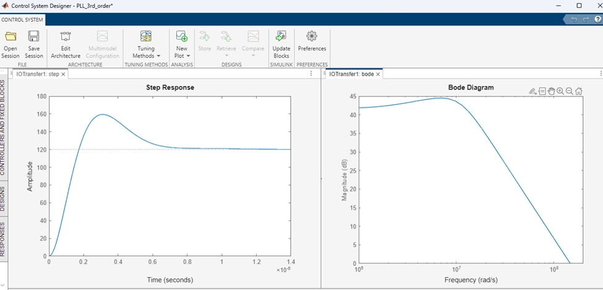Click the Frequency (rad/s) axis label

pos(471,279)
